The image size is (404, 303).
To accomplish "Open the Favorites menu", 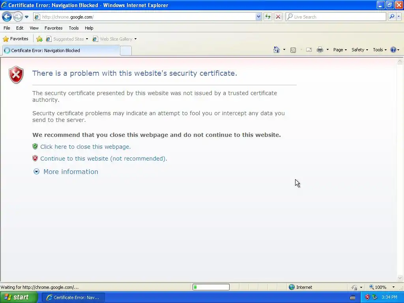I will click(x=53, y=28).
